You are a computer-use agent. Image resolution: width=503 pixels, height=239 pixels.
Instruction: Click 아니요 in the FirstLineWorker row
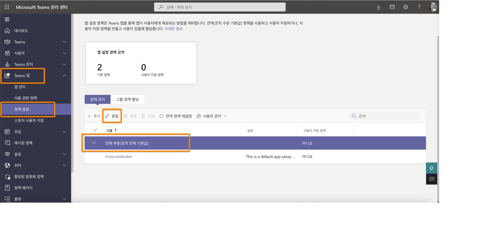(x=307, y=157)
